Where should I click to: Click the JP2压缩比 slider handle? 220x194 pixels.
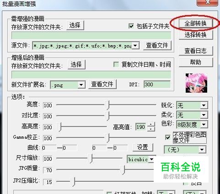point(73,182)
